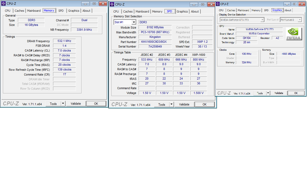307x173 pixels.
Task: Click the GPU Memory Size value 4095 MBytes
Action: pyautogui.click(x=289, y=54)
